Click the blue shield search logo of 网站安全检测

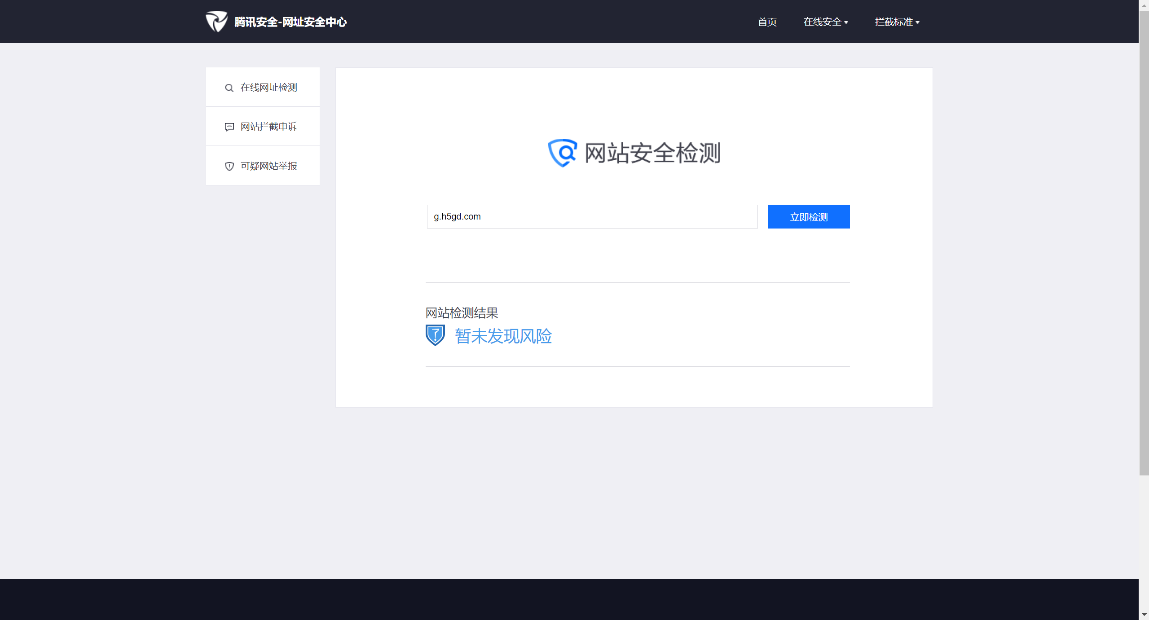(562, 153)
